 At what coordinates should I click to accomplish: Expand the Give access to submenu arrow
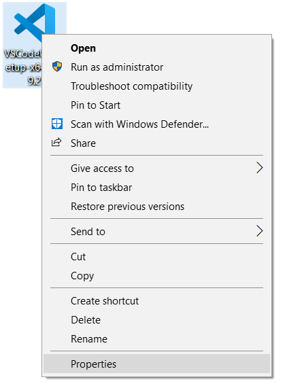259,168
